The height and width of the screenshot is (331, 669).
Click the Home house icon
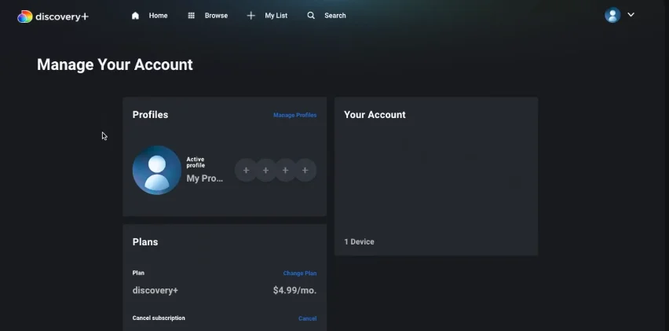point(135,16)
